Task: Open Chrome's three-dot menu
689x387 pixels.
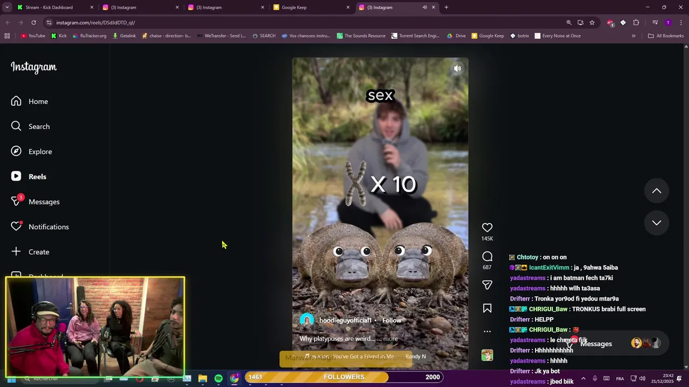Action: click(x=681, y=23)
